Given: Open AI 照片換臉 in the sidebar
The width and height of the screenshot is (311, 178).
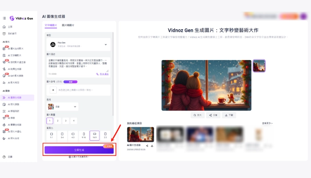Looking at the screenshot, I should click(16, 104).
